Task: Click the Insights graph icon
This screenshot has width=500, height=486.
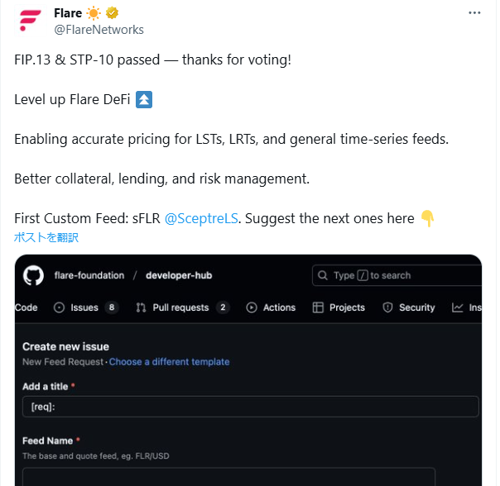Action: coord(457,307)
